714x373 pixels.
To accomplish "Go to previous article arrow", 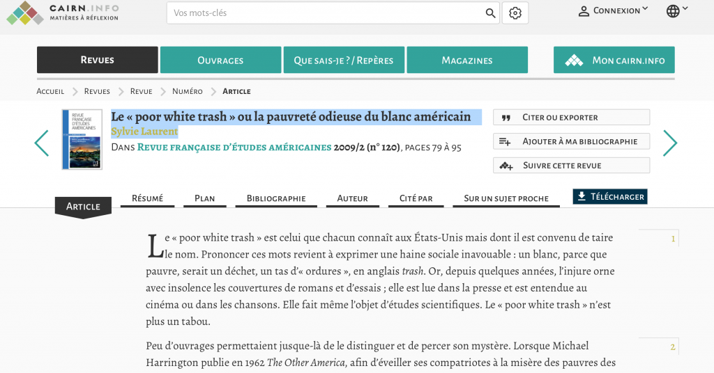I will [42, 143].
